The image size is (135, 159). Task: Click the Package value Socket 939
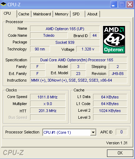tap(65, 42)
